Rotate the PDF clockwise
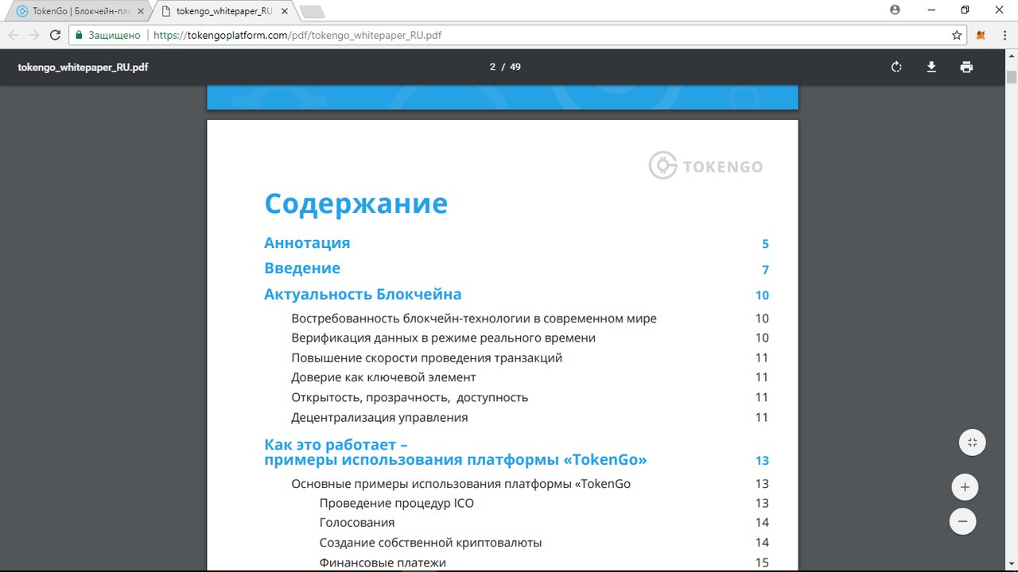Viewport: 1018px width, 572px height. click(896, 67)
